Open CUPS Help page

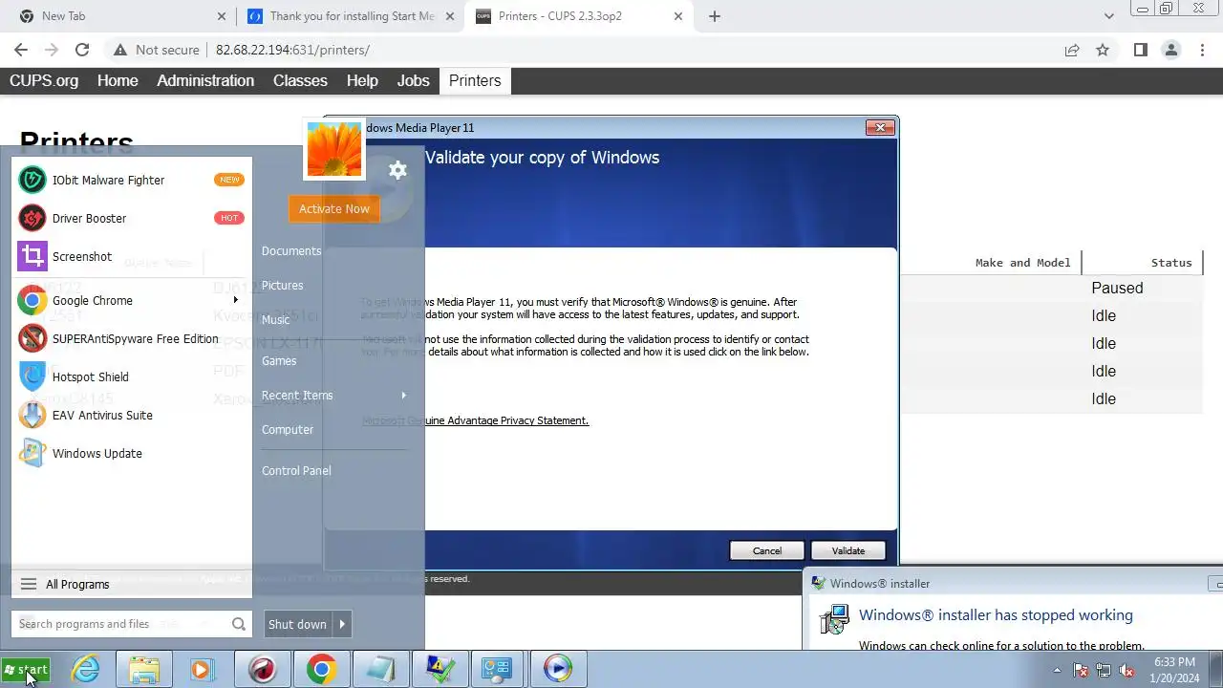pyautogui.click(x=362, y=80)
